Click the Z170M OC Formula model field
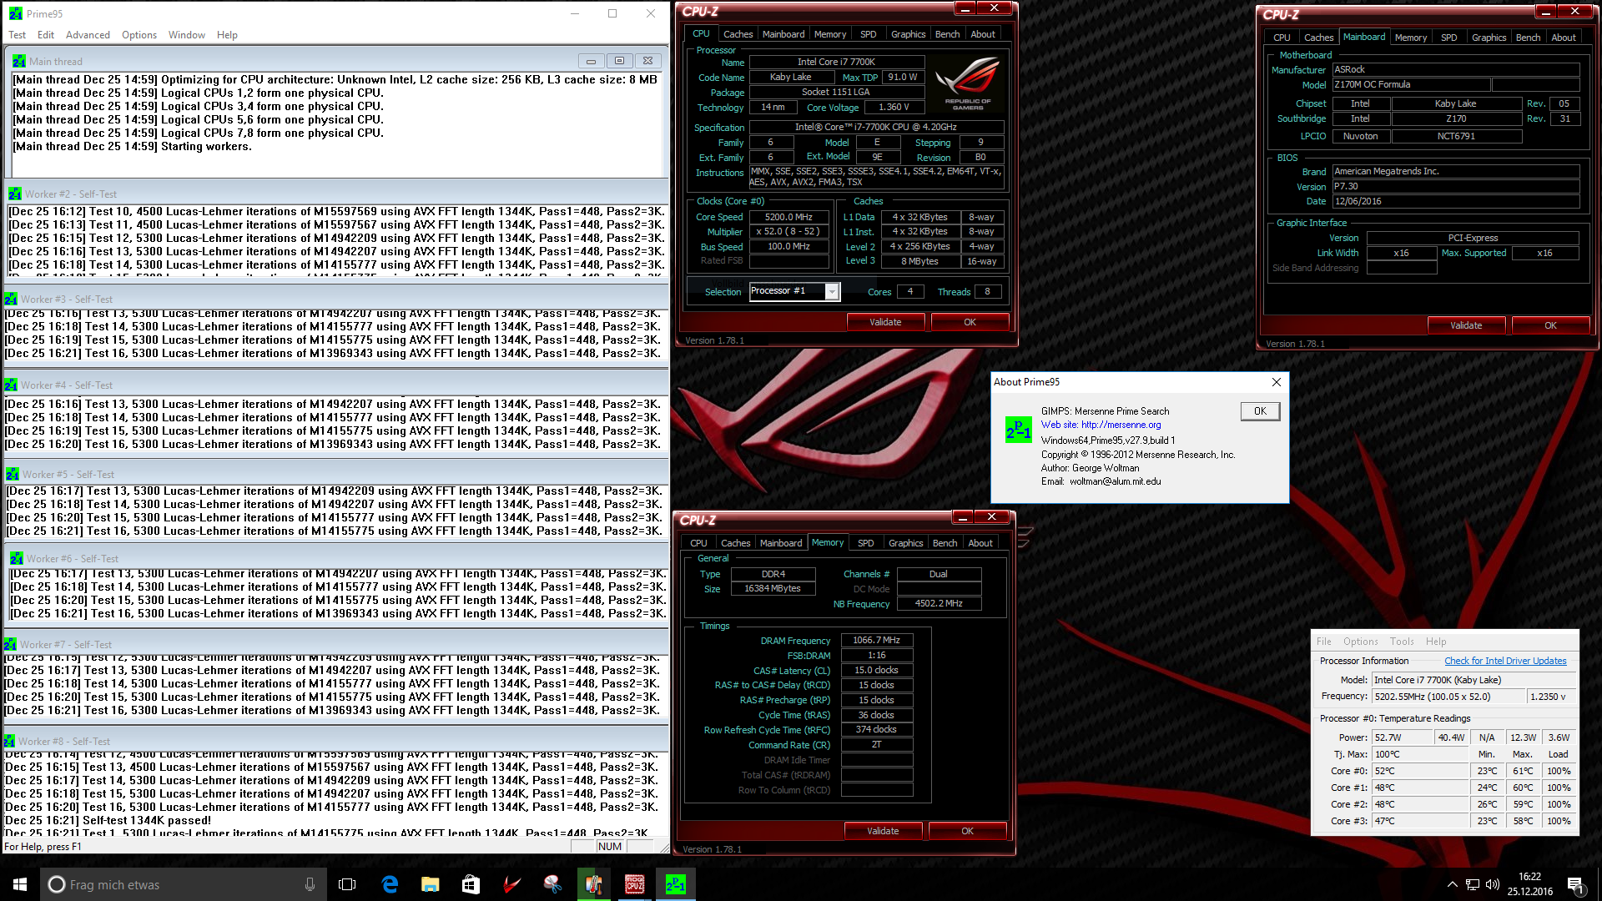Image resolution: width=1602 pixels, height=901 pixels. pyautogui.click(x=1410, y=85)
